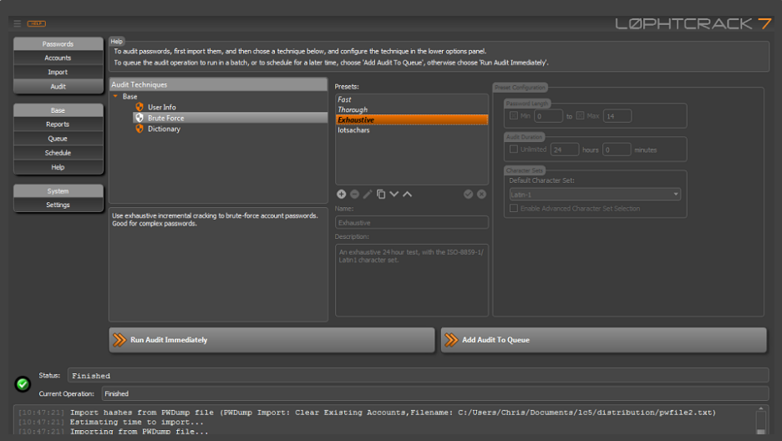Open the Import section in sidebar
The height and width of the screenshot is (441, 782).
pos(58,73)
